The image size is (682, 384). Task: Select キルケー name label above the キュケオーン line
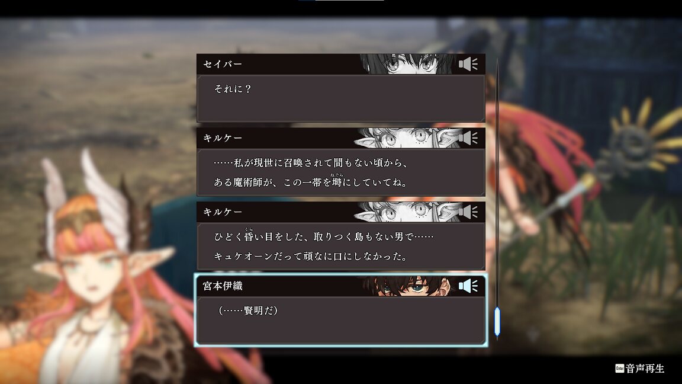tap(223, 212)
